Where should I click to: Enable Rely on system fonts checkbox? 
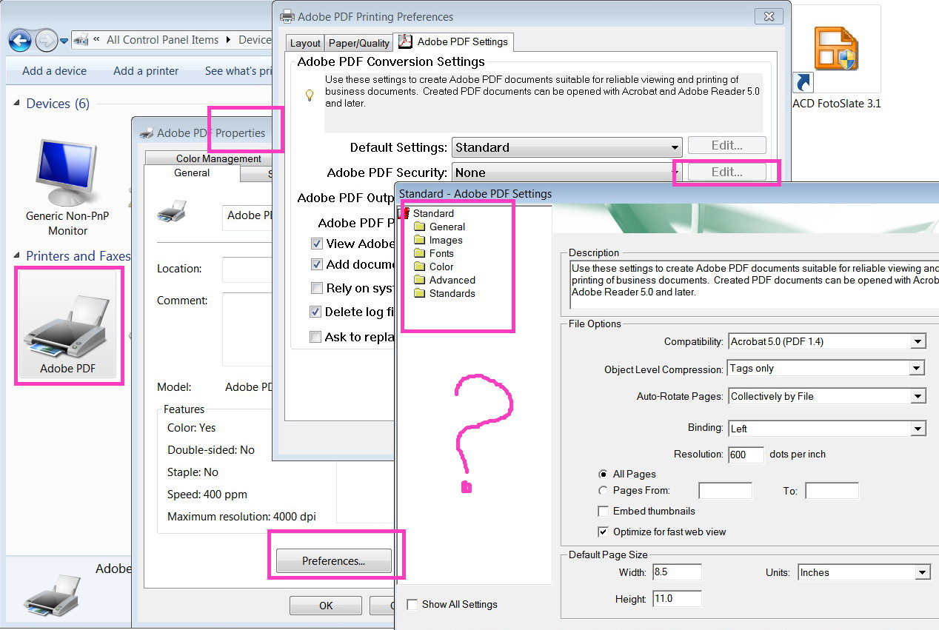317,288
